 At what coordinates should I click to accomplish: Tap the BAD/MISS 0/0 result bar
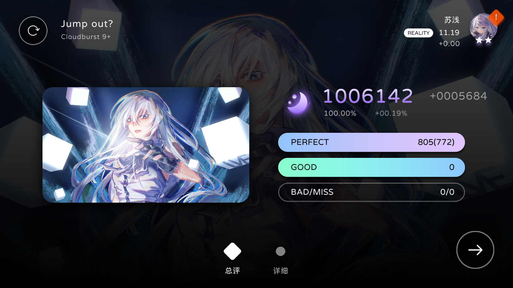(371, 192)
